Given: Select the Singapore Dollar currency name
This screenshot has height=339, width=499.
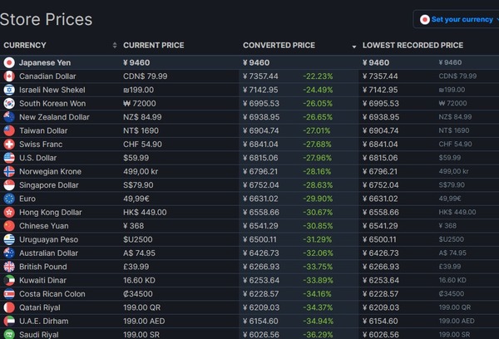Looking at the screenshot, I should (49, 185).
